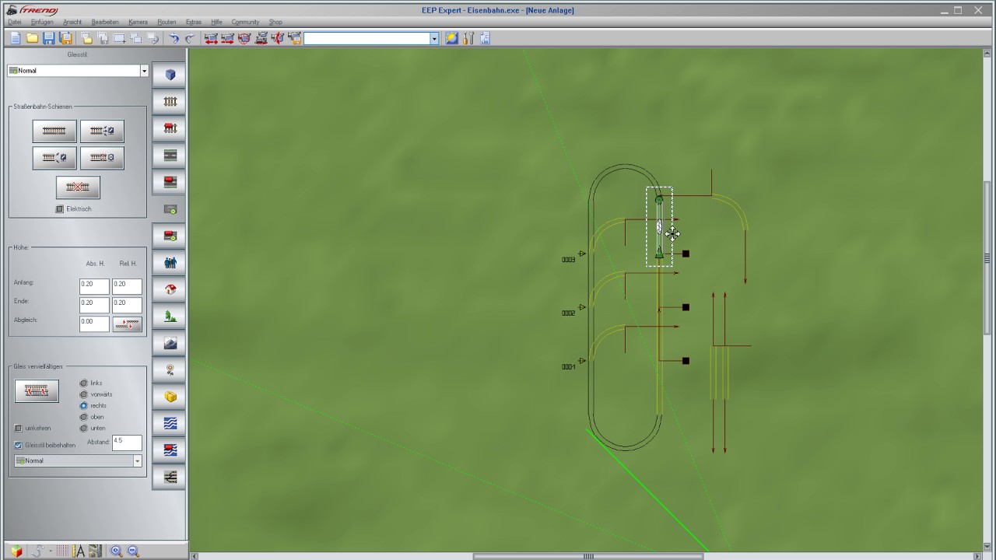Open the landscape plants editor
Image resolution: width=996 pixels, height=560 pixels.
(x=169, y=317)
